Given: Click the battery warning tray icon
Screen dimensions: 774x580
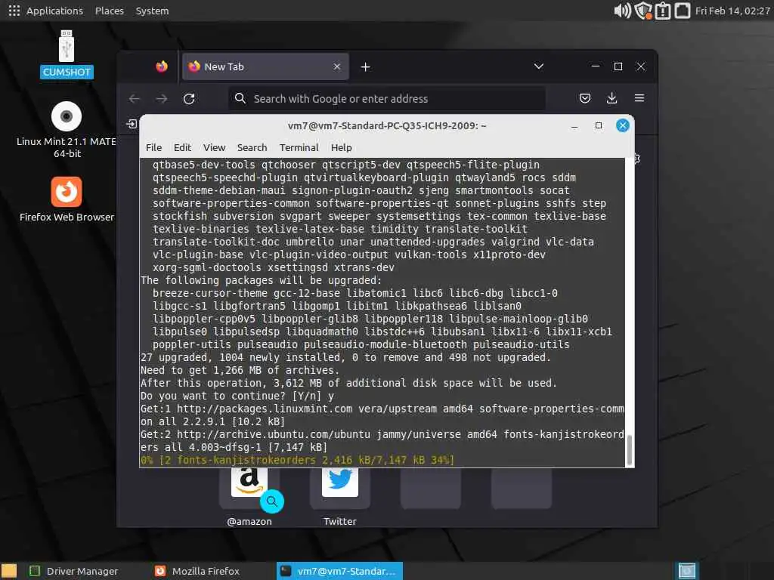Looking at the screenshot, I should click(x=663, y=11).
